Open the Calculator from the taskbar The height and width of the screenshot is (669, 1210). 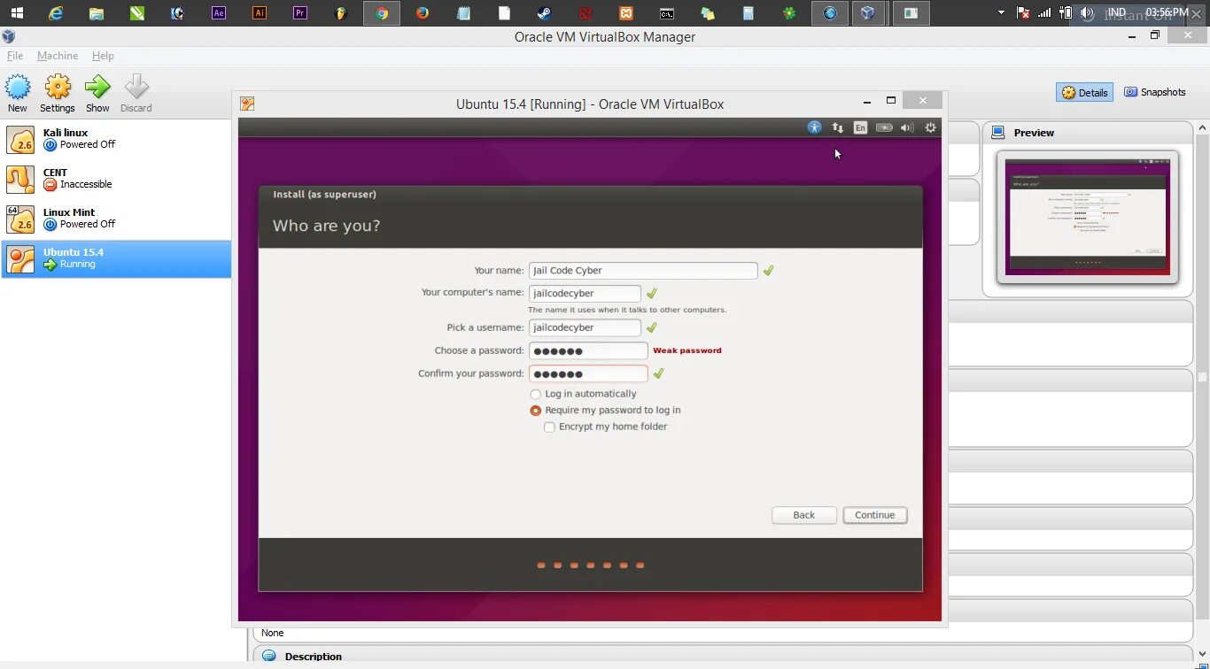[748, 13]
